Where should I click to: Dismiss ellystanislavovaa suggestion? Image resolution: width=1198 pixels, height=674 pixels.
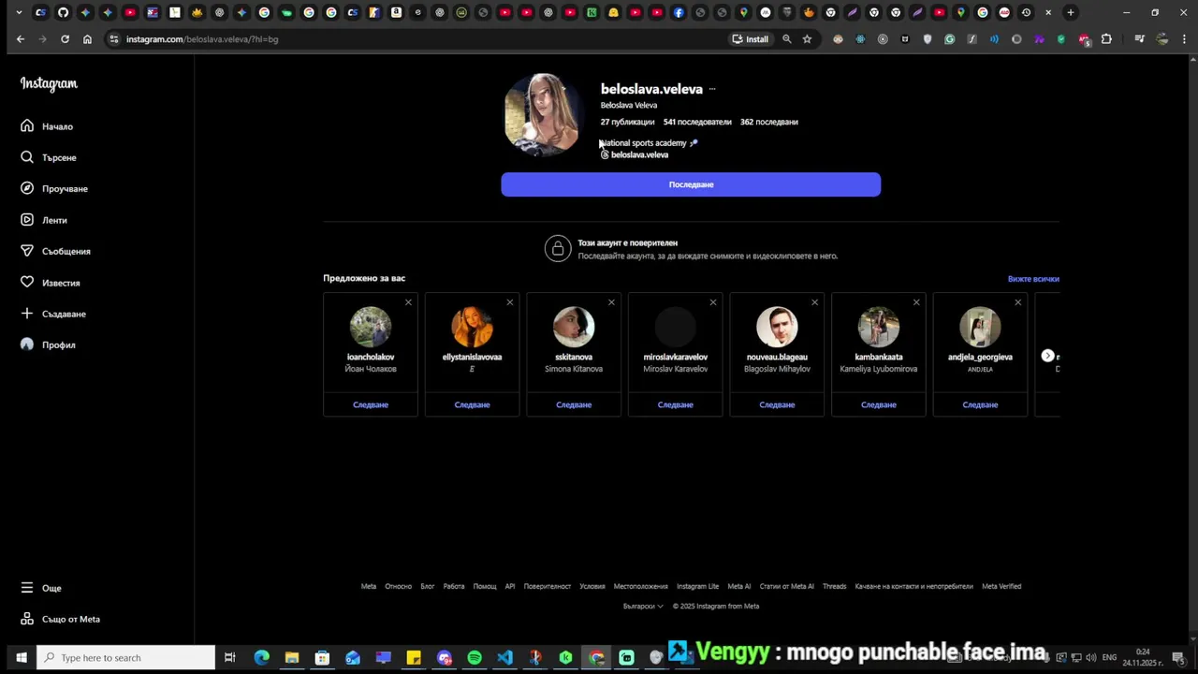(509, 302)
